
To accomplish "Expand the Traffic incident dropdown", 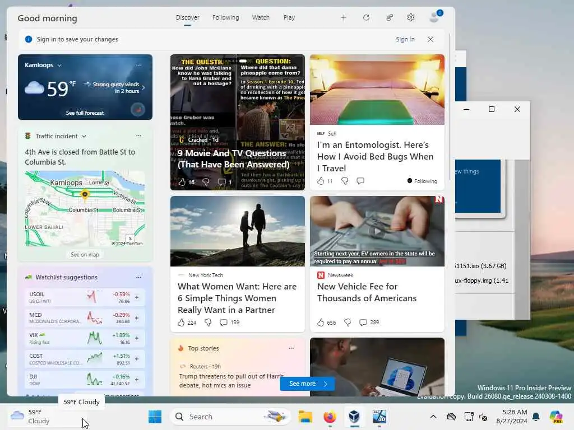I will coord(84,136).
